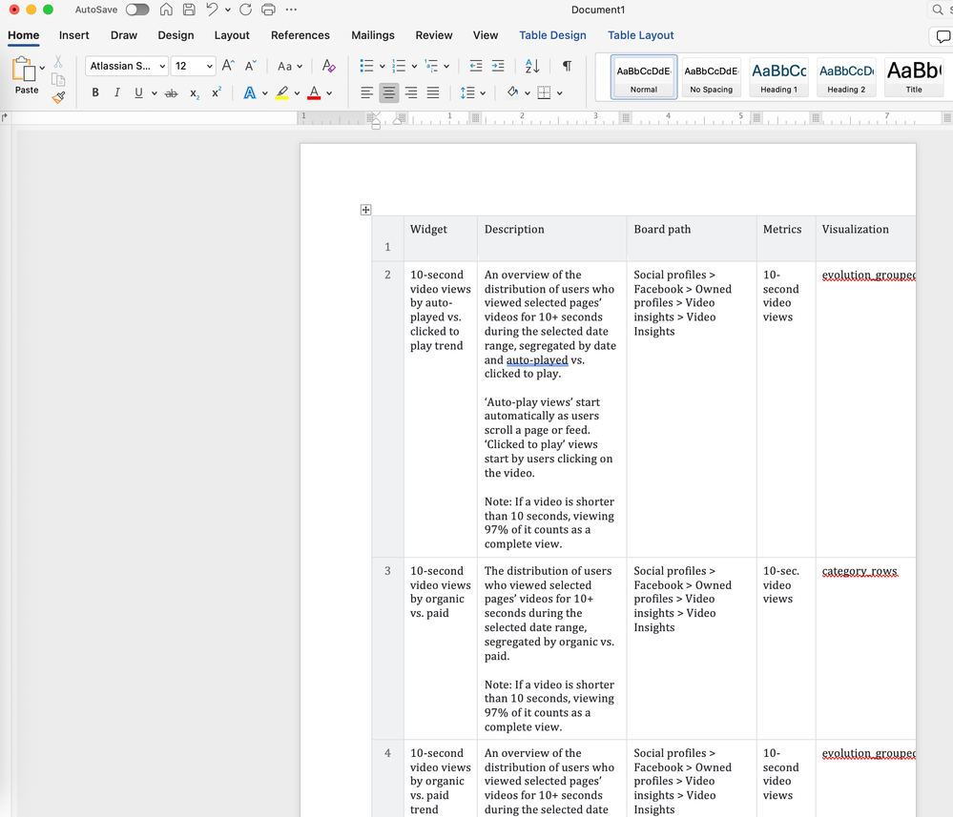953x817 pixels.
Task: Click the Sort A-Z icon
Action: 532,66
